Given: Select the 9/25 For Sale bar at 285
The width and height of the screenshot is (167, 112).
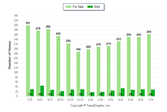Looking at the screenshot, I should point(48,63).
